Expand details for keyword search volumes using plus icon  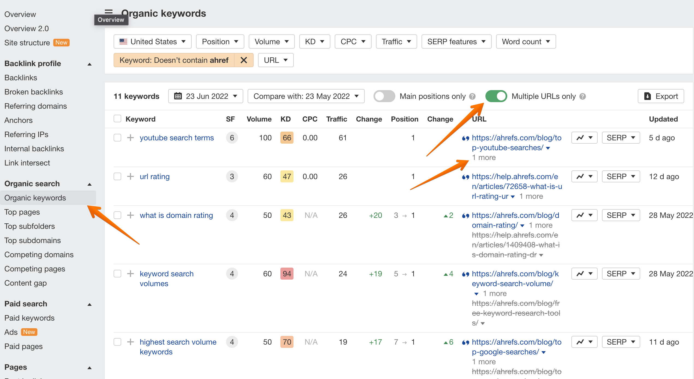(x=130, y=274)
